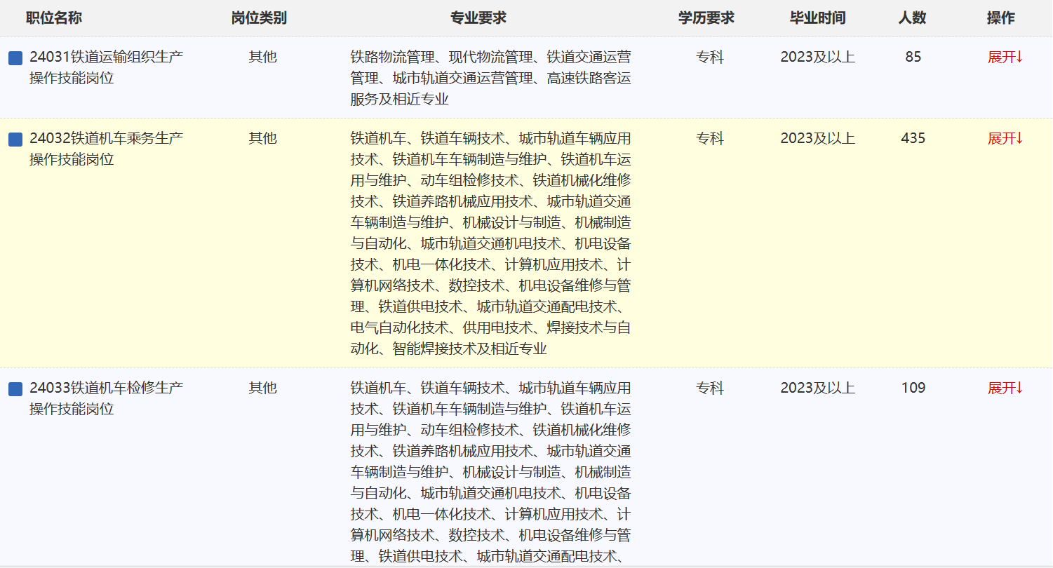Open the 24031铁道运输组织生产 position title
This screenshot has width=1053, height=568.
(106, 57)
